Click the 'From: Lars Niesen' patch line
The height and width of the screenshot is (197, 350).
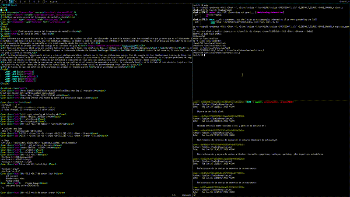(x=28, y=93)
